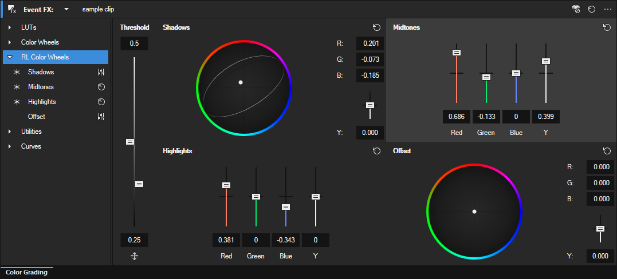Screen dimensions: 617x279
Task: Click the Shadows R value field
Action: point(370,43)
